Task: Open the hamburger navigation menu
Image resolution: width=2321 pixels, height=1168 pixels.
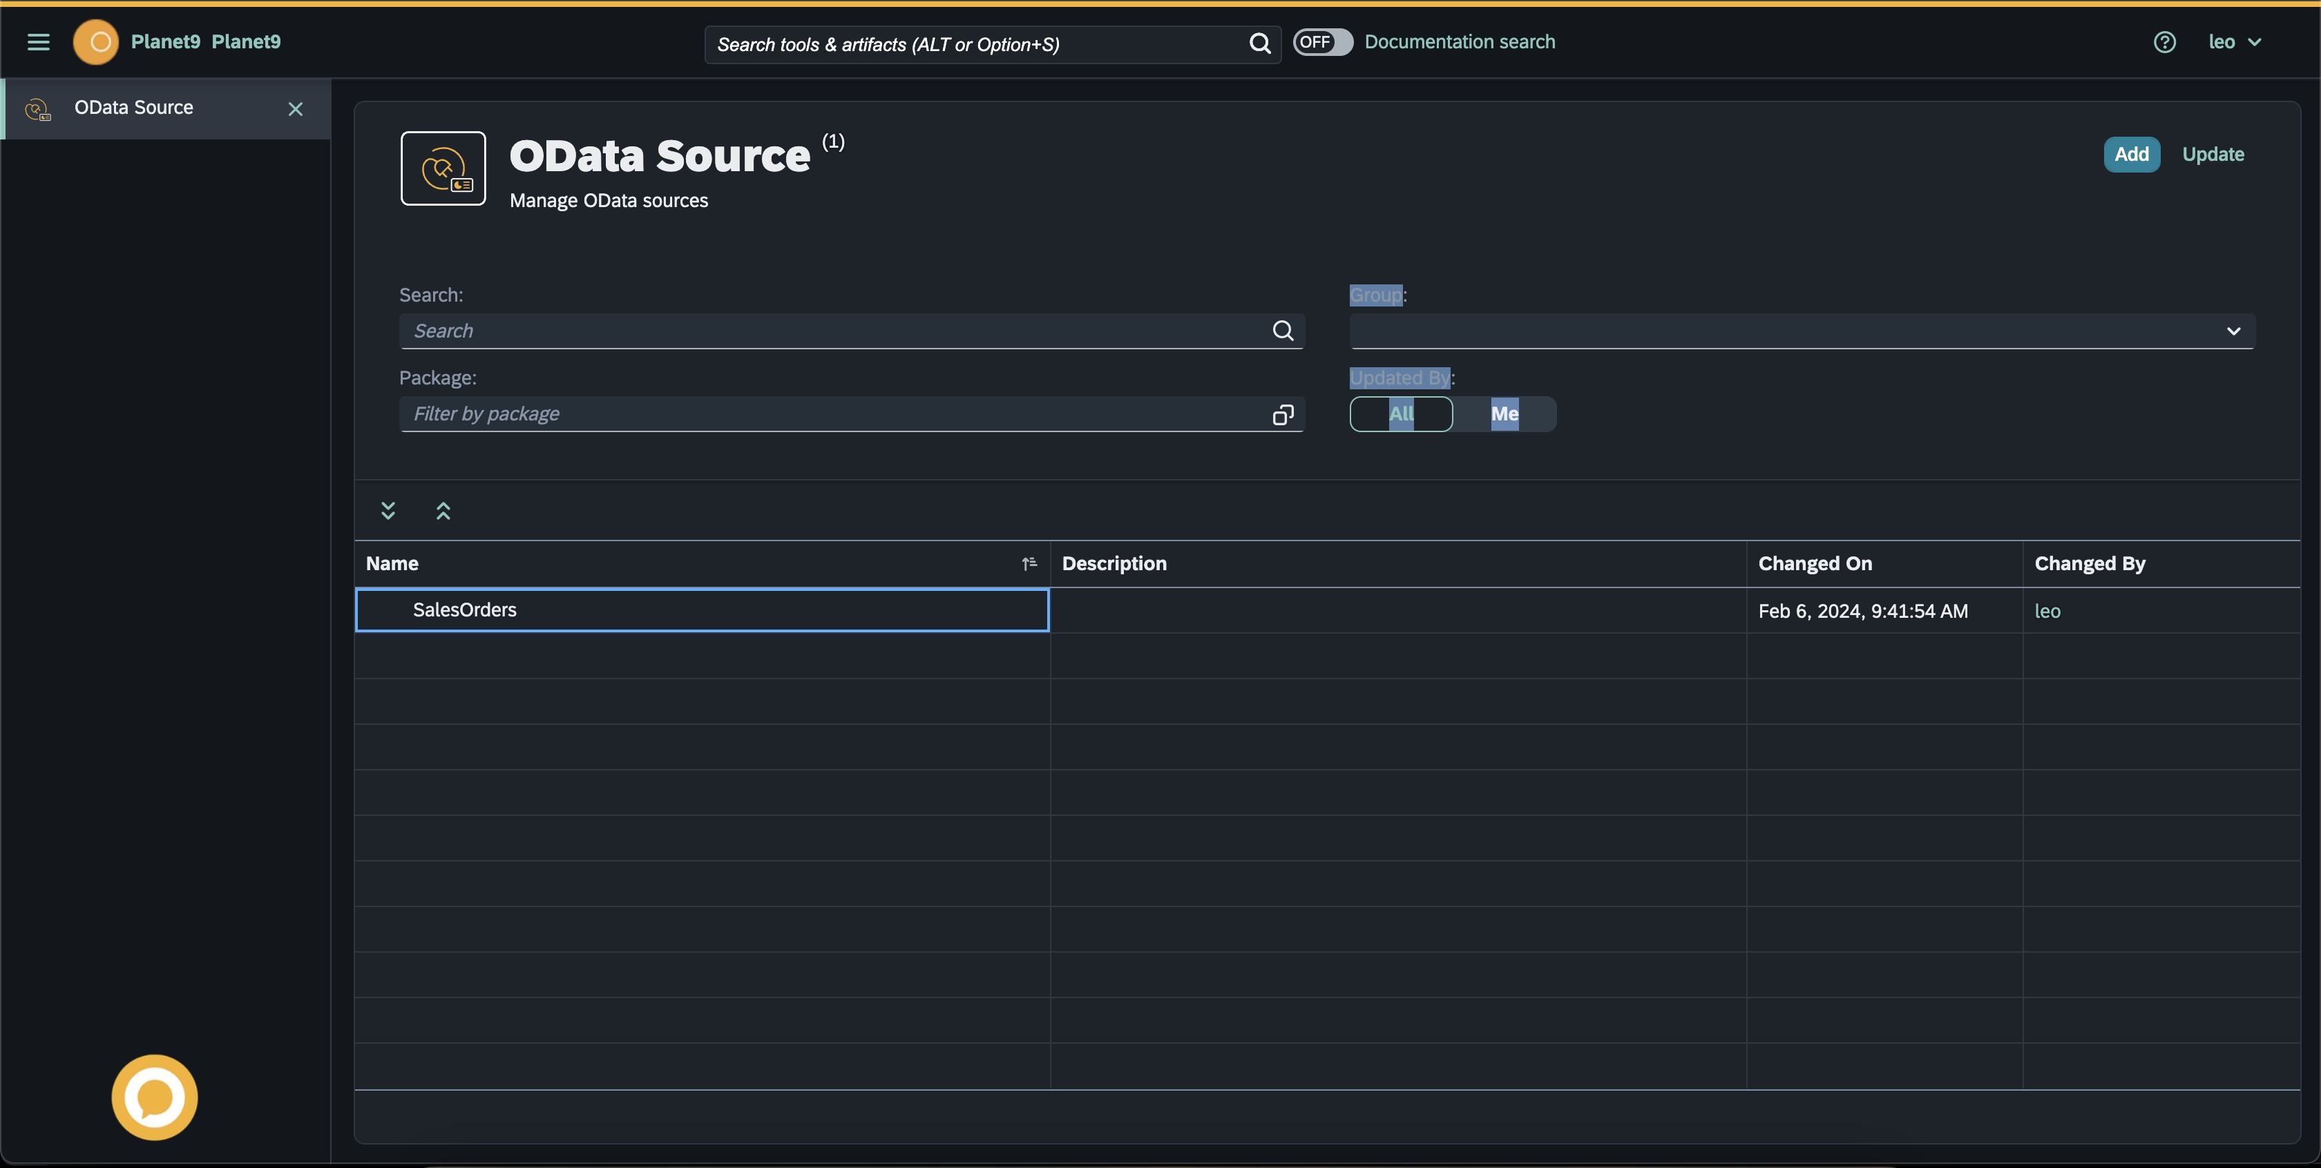Action: [38, 42]
